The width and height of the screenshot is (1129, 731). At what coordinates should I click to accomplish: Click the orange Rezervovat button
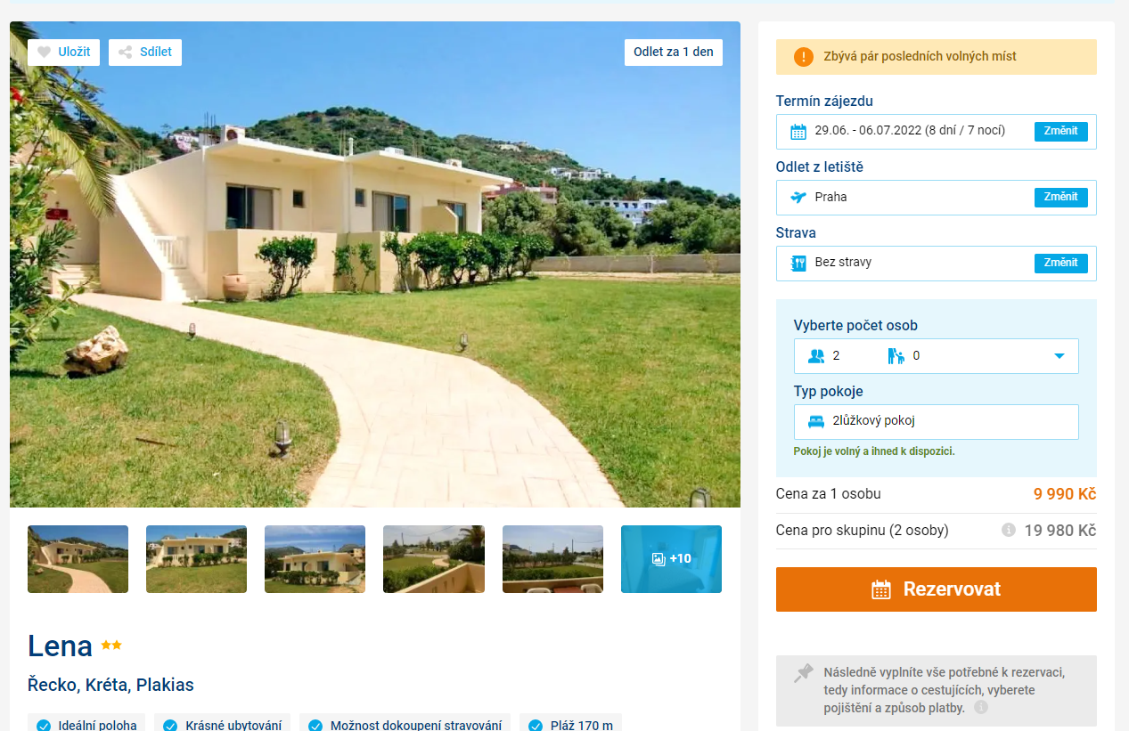click(937, 589)
